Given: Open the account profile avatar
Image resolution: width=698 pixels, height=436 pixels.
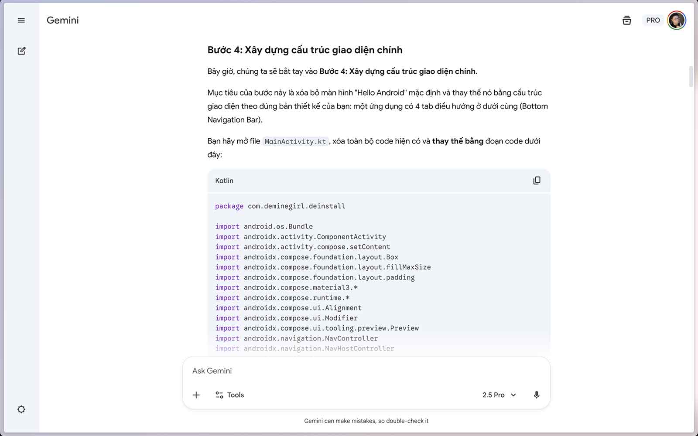Looking at the screenshot, I should coord(676,20).
